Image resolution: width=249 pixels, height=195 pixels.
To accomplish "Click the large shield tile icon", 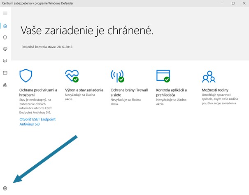I will (x=26, y=76).
